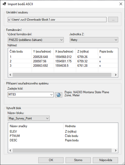Image resolution: width=125 pixels, height=165 pixels.
Task: Click the NAD83 Montana State Plane description
Action: [87, 94]
